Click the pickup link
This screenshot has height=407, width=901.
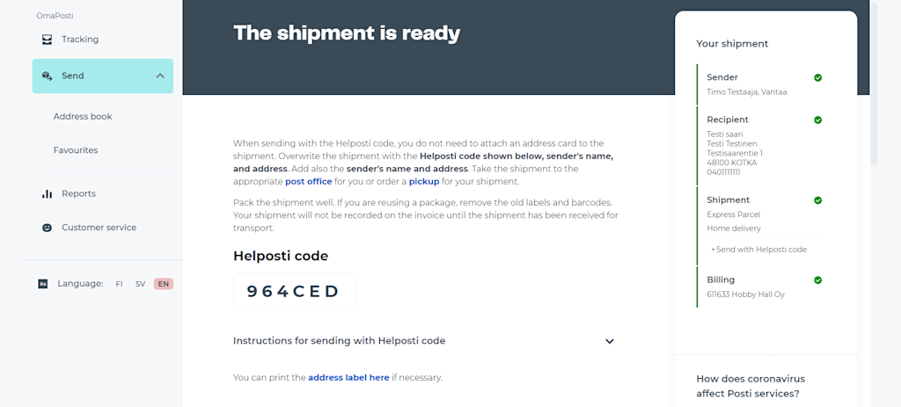[x=424, y=181]
